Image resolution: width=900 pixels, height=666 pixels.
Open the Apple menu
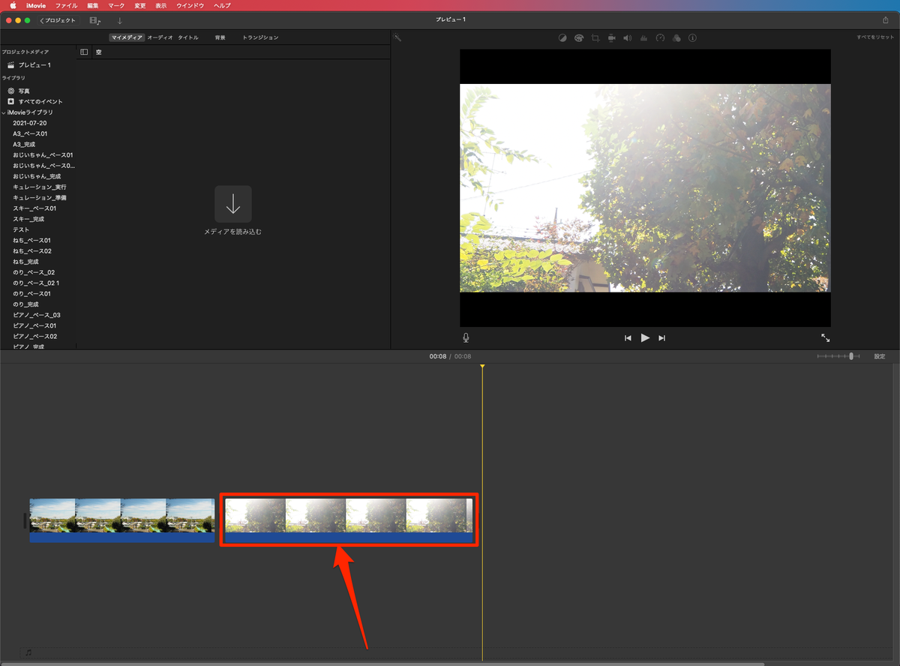click(13, 5)
